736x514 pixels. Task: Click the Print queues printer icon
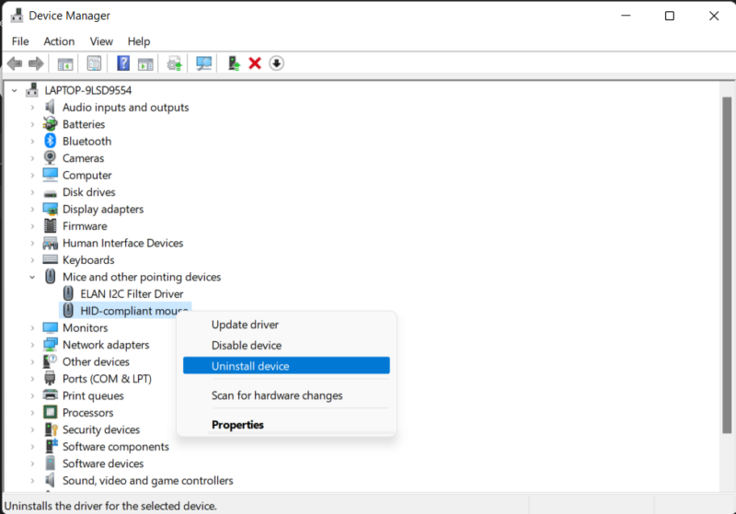[x=51, y=394]
